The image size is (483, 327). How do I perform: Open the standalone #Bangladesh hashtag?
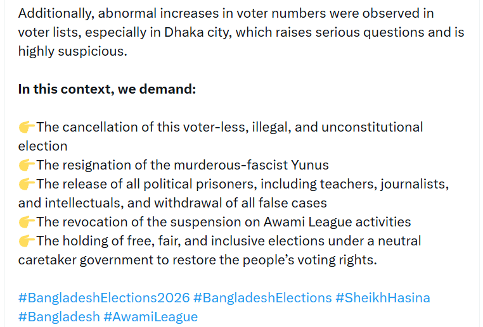tap(59, 317)
